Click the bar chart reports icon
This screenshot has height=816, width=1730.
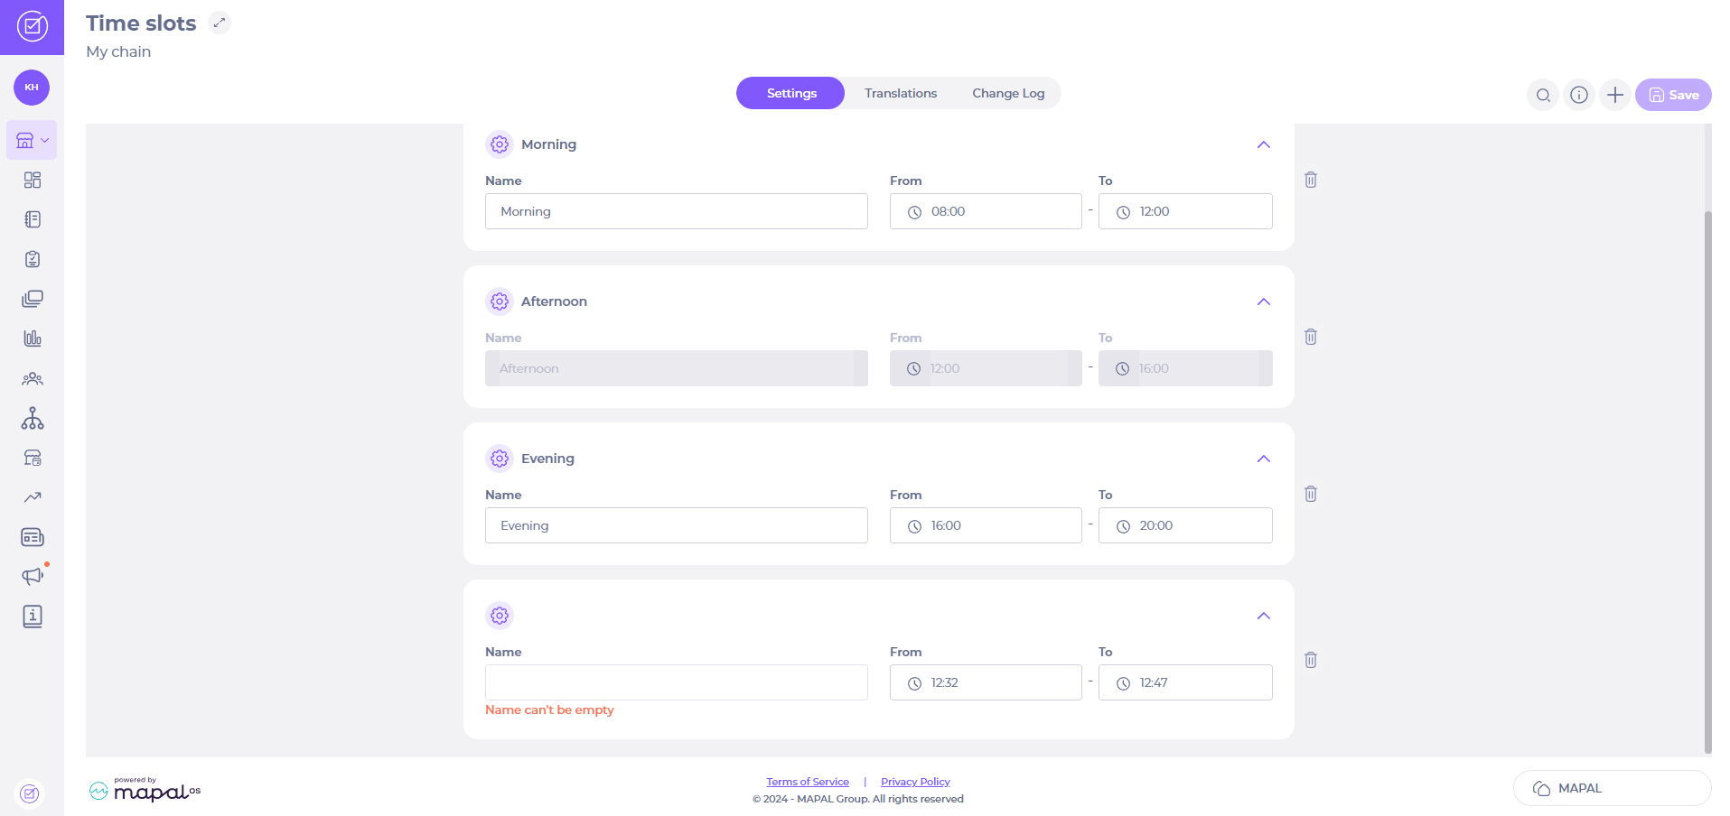click(32, 338)
